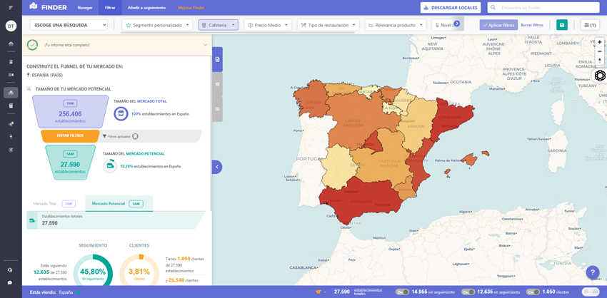
Task: Zoom in on the map
Action: (600, 42)
